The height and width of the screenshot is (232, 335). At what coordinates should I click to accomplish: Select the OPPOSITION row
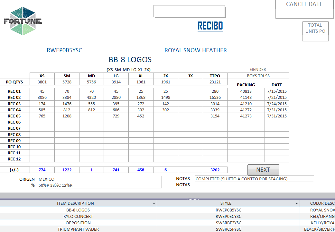tap(167, 223)
